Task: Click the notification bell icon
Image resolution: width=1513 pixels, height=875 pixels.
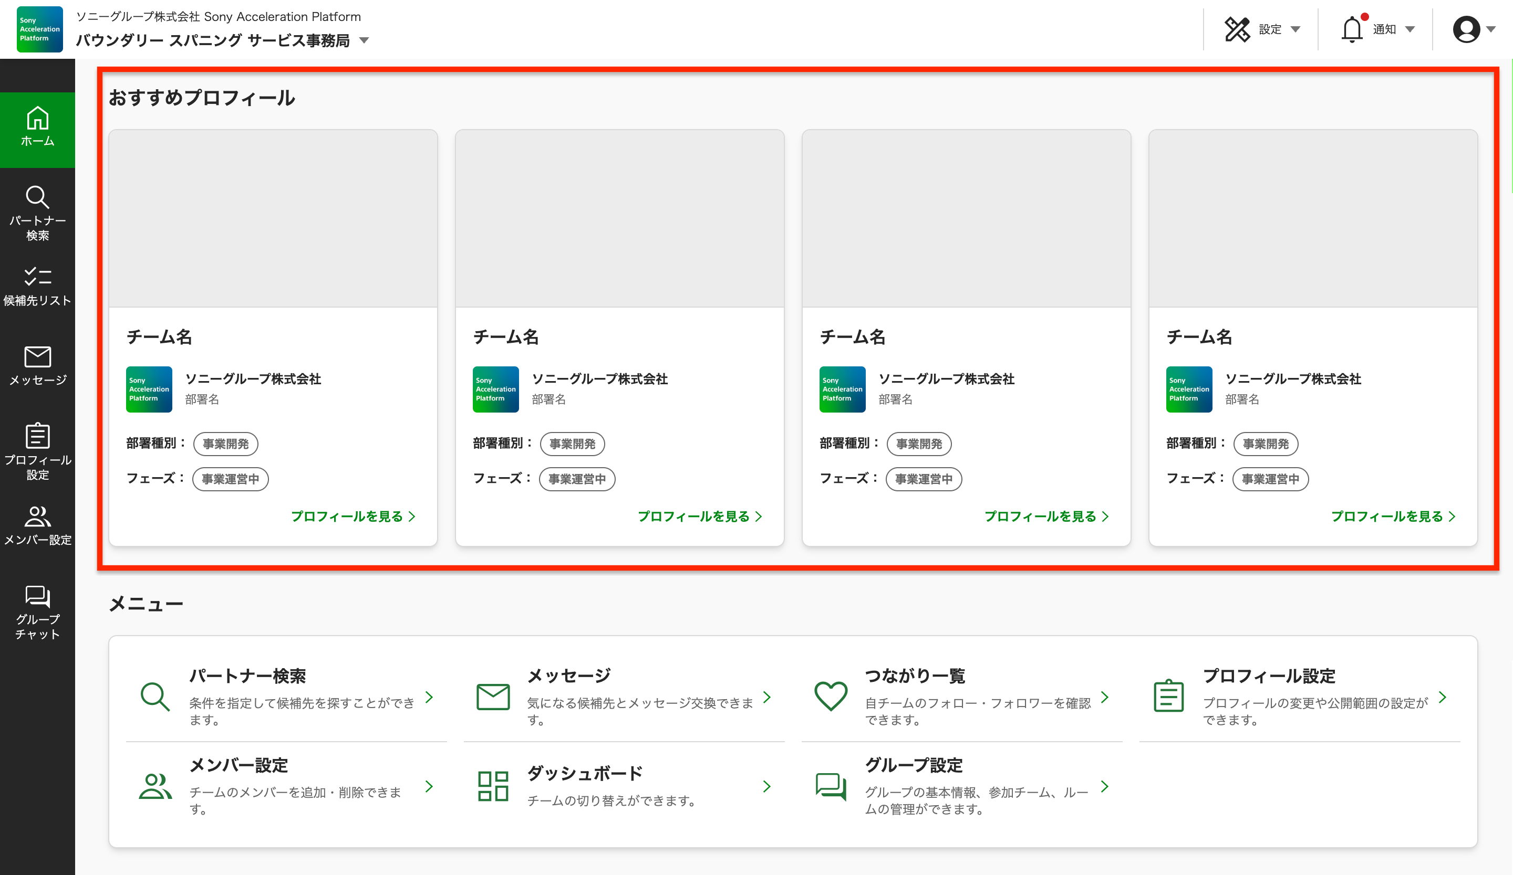Action: 1352,29
